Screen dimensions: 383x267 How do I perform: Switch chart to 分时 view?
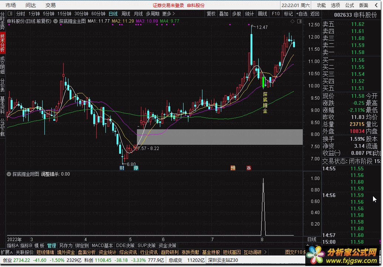pos(20,14)
